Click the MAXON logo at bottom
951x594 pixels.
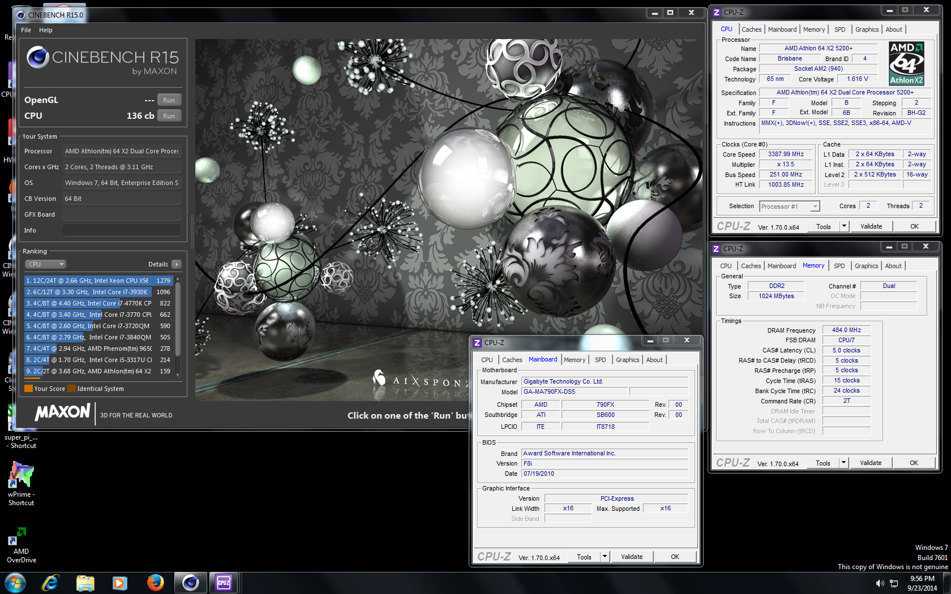(x=62, y=412)
